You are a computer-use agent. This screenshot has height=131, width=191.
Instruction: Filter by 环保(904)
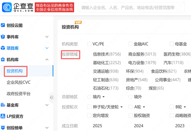click(x=135, y=71)
